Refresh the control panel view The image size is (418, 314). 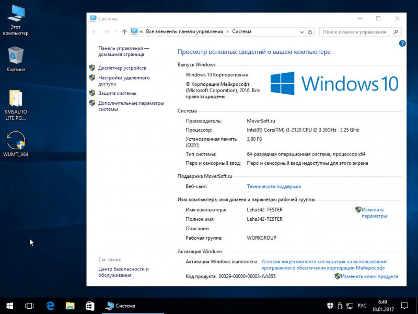click(310, 32)
